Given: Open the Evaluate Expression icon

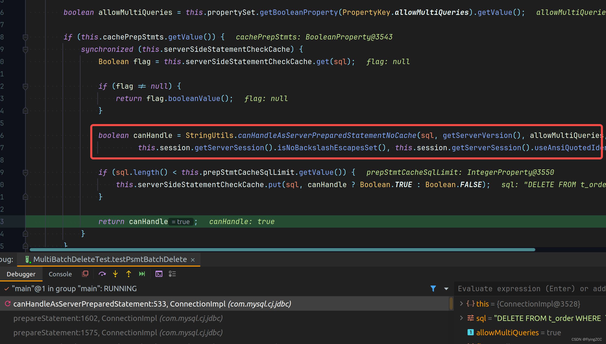Looking at the screenshot, I should pyautogui.click(x=159, y=274).
